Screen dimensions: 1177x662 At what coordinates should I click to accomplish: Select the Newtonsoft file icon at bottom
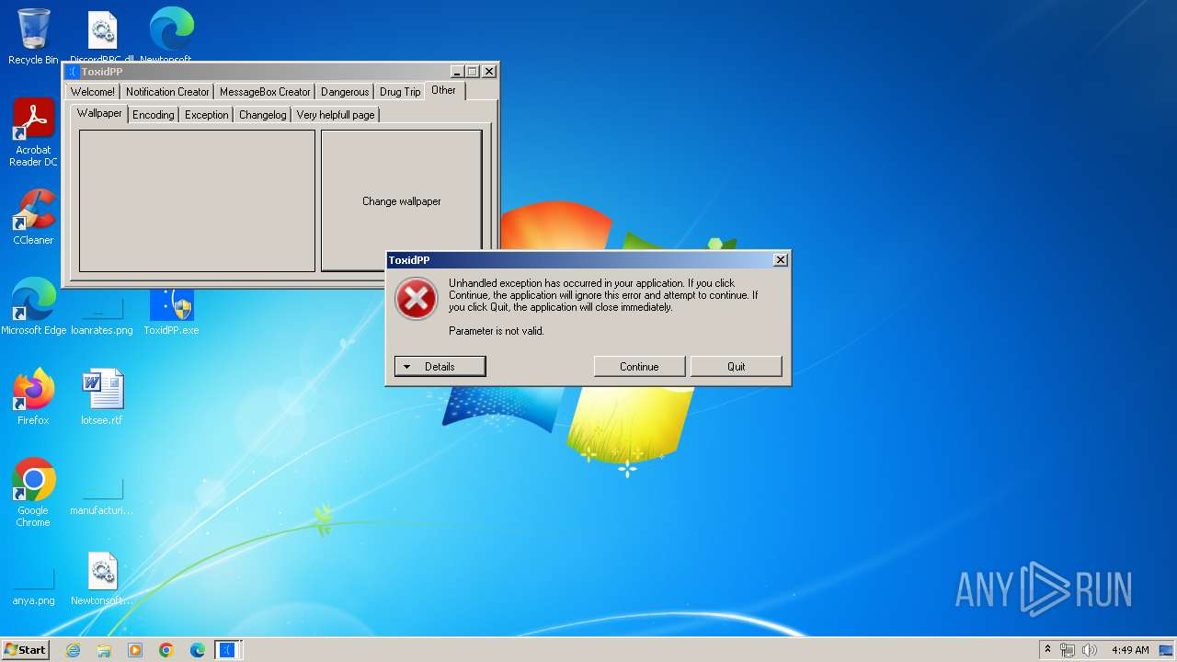click(x=102, y=579)
